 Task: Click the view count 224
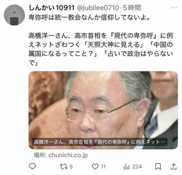pyautogui.click(x=137, y=167)
